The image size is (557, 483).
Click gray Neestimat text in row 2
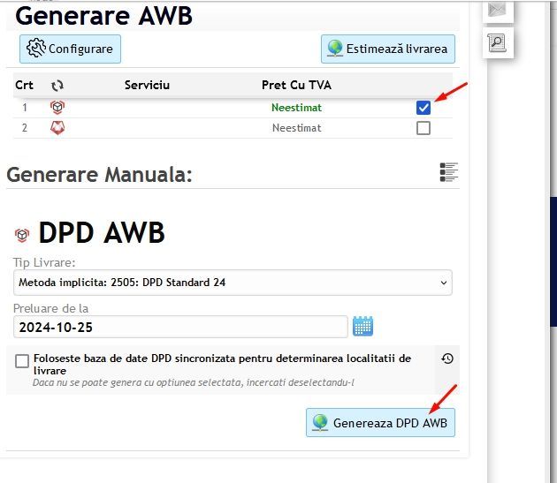pyautogui.click(x=296, y=128)
